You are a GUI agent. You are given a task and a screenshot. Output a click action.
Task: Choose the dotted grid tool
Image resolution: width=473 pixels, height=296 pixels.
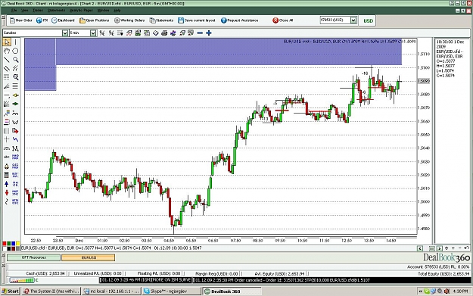pos(7,77)
